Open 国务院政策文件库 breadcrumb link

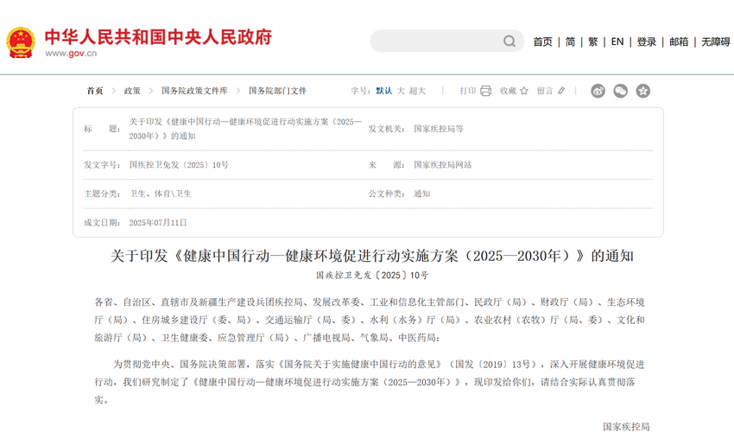(195, 91)
